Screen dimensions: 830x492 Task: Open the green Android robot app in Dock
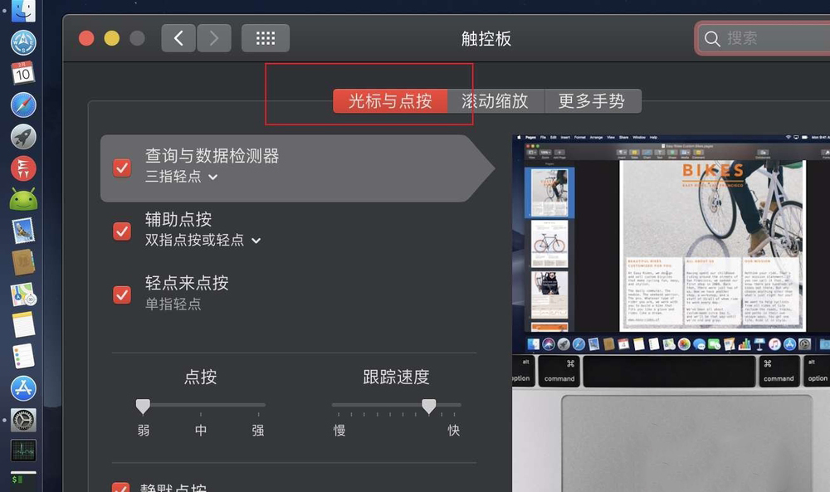point(23,199)
